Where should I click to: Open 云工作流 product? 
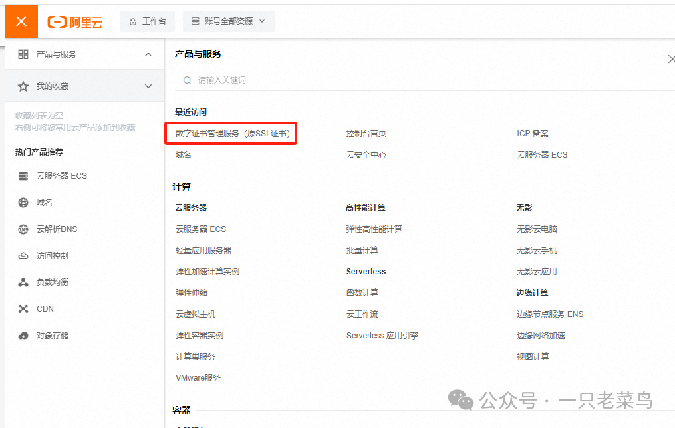(x=362, y=314)
